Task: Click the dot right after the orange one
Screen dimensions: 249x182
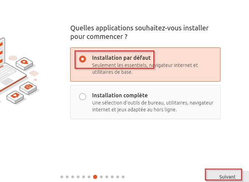Action: pos(101,177)
